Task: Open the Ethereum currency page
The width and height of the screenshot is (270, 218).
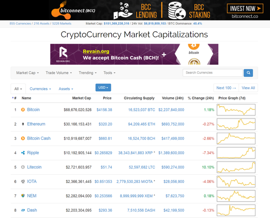Action: point(36,124)
